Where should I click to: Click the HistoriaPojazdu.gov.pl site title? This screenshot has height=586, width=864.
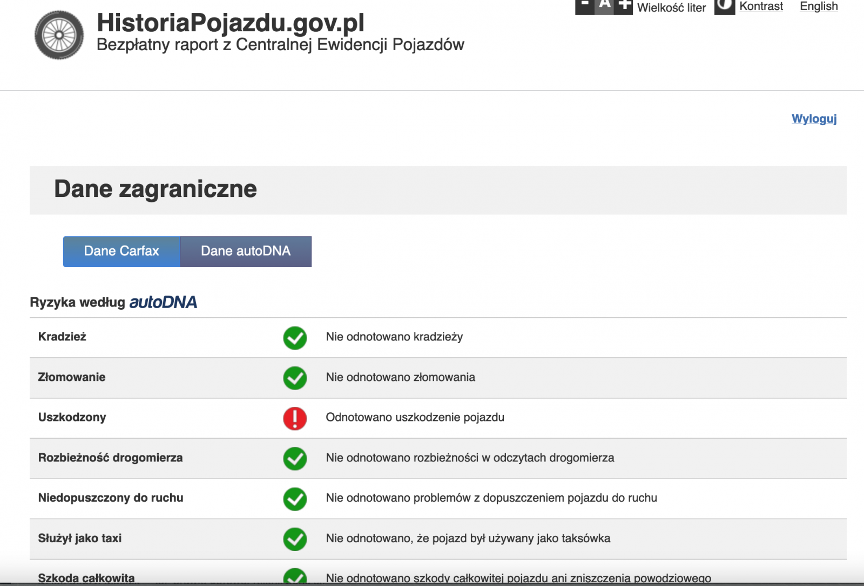pos(231,23)
